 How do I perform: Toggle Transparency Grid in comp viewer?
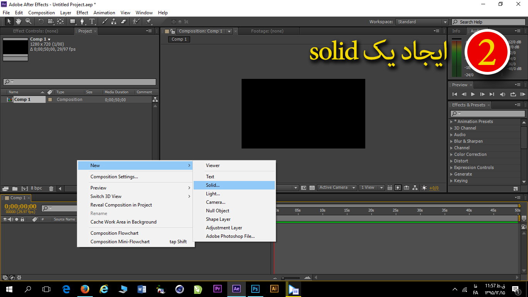pyautogui.click(x=312, y=188)
